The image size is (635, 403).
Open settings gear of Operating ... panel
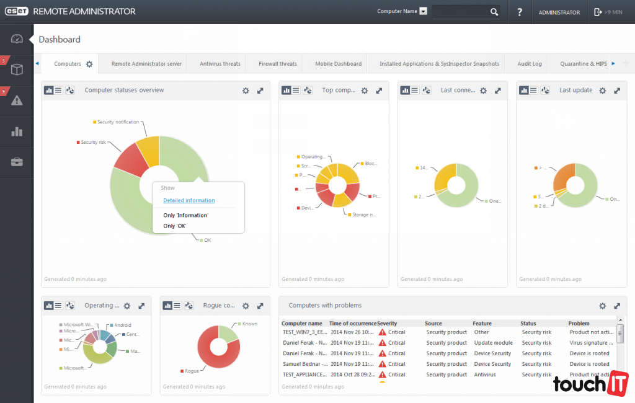pos(127,306)
